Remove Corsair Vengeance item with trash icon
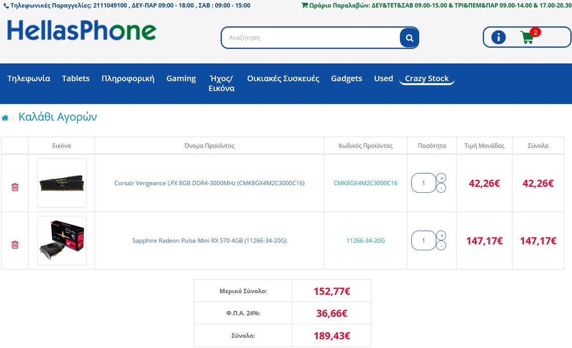 point(15,187)
